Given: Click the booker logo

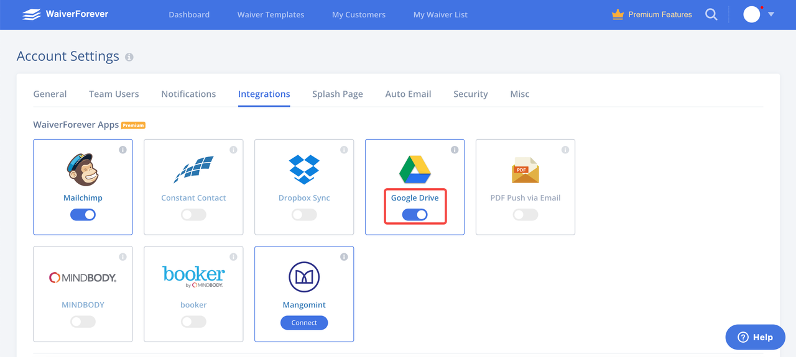Looking at the screenshot, I should click(x=193, y=277).
